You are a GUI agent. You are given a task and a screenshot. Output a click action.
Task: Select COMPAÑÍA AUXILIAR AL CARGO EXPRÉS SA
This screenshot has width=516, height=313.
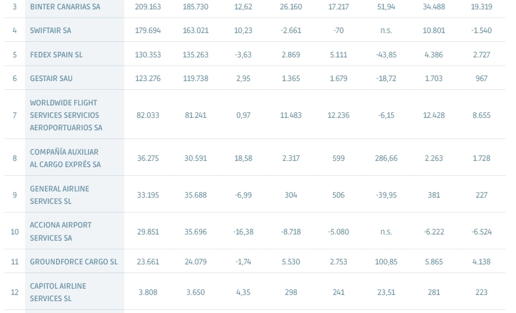pyautogui.click(x=65, y=158)
